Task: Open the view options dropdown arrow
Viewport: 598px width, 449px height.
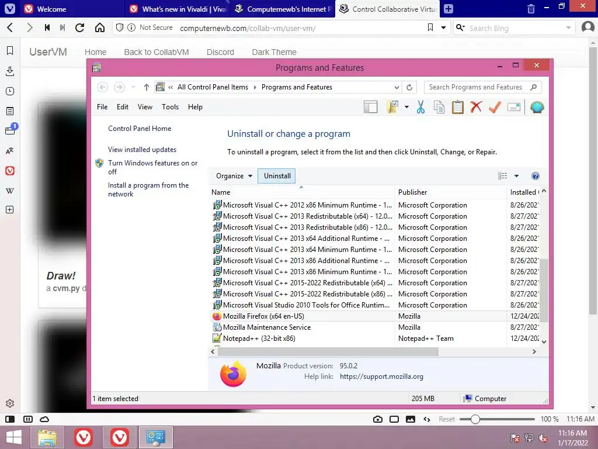Action: point(516,176)
